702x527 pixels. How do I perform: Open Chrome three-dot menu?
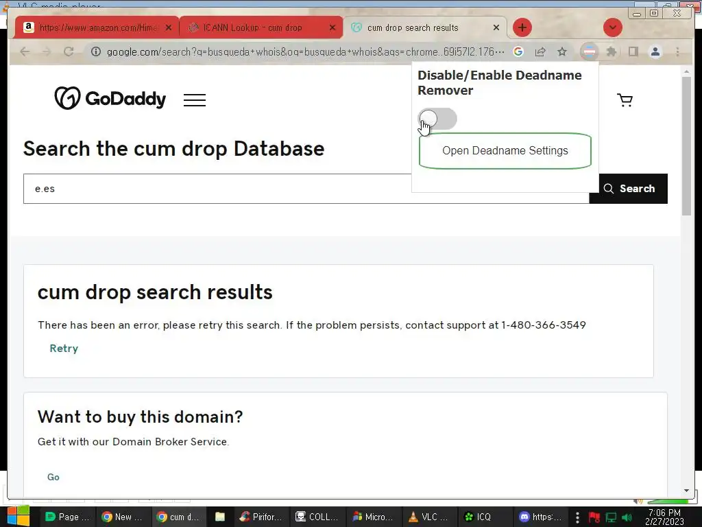[678, 52]
